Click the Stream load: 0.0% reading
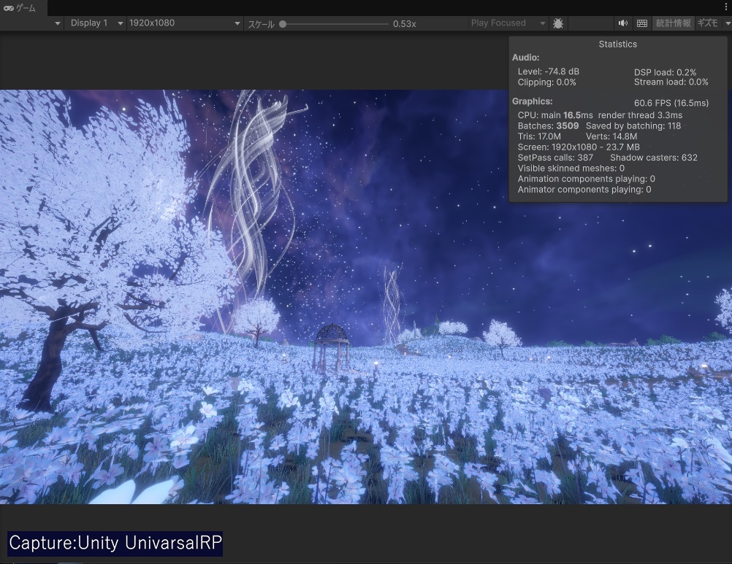The image size is (732, 564). tap(671, 82)
